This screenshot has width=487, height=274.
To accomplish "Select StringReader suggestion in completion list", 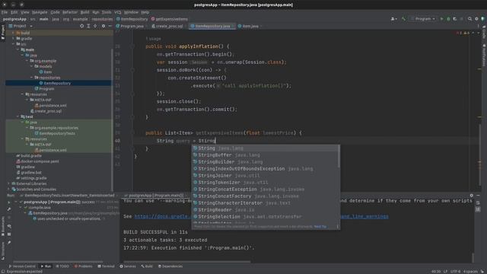I will (266, 210).
